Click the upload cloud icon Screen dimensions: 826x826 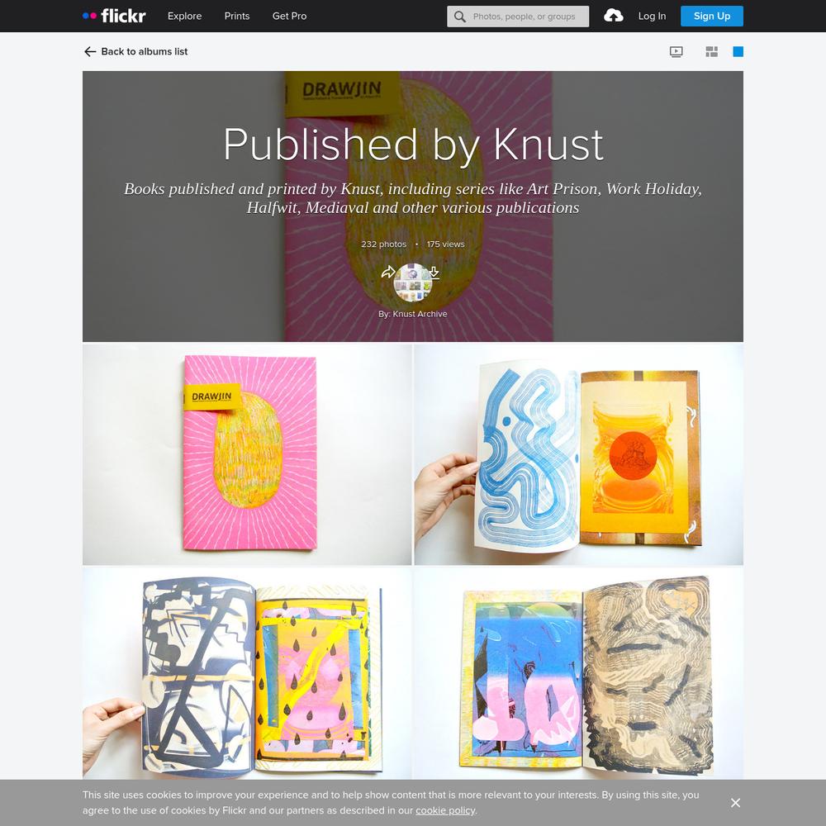(613, 16)
